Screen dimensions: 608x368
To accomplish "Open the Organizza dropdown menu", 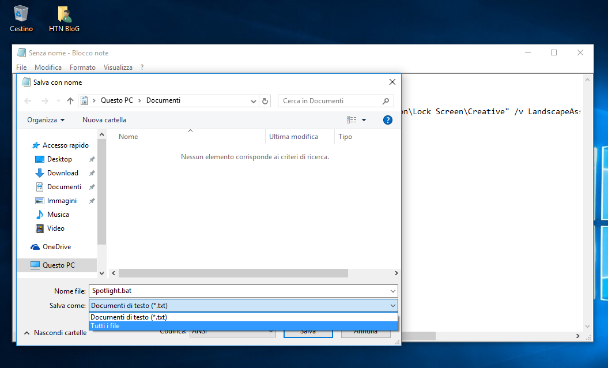I will coord(46,120).
